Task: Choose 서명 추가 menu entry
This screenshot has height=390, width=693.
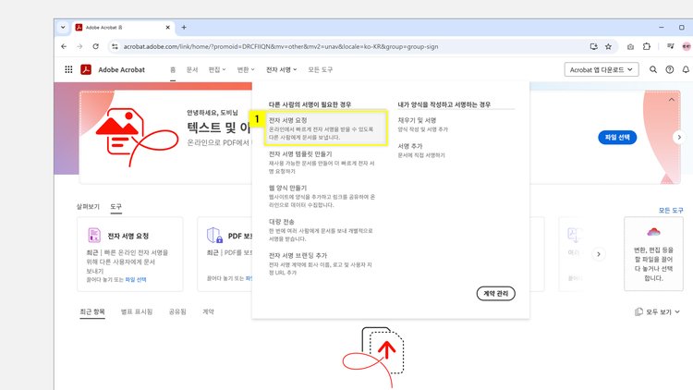Action: [x=421, y=151]
